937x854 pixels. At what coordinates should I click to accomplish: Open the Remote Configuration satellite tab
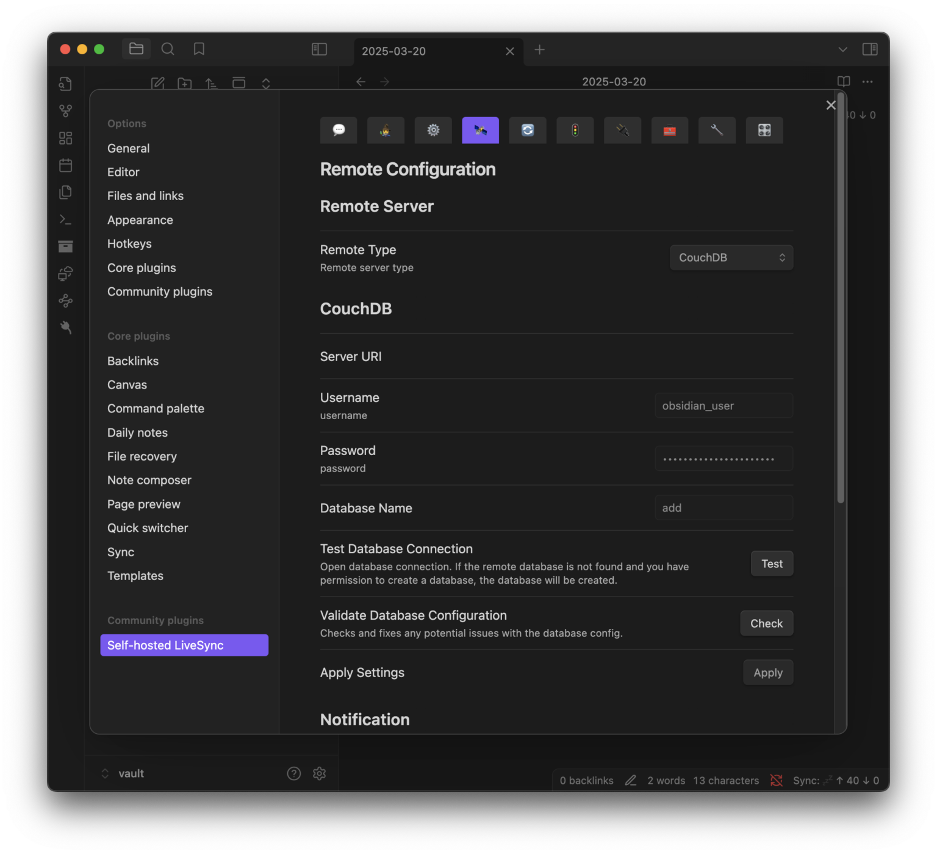(480, 130)
